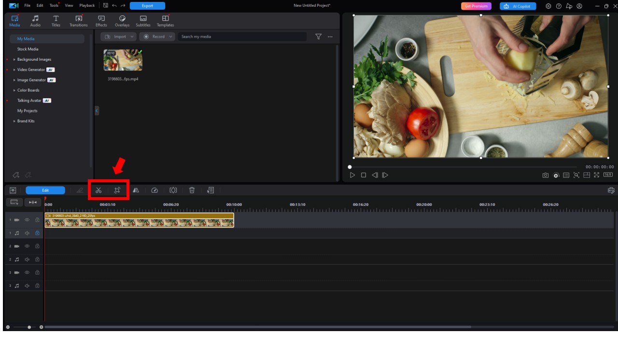Filter the media library
Screen dimensions: 618x347
[x=318, y=37]
